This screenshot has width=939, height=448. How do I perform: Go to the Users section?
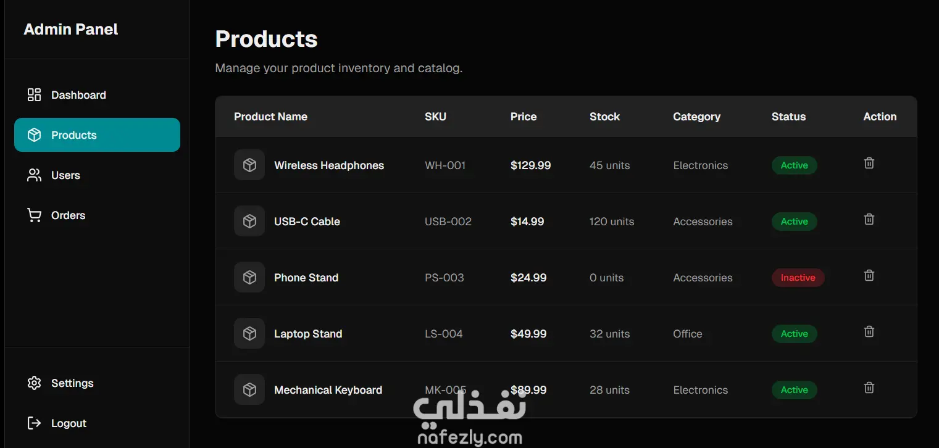(x=65, y=175)
